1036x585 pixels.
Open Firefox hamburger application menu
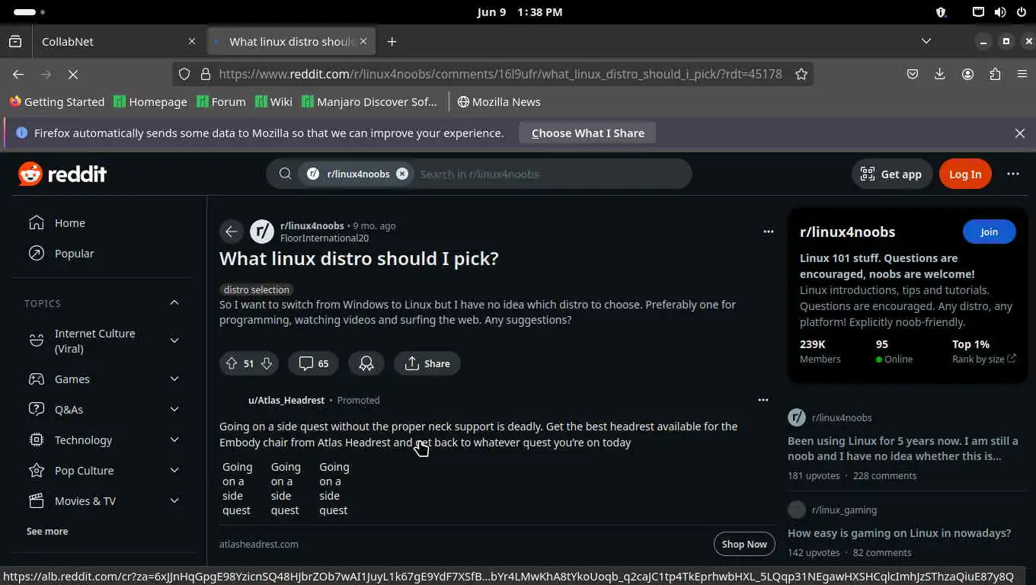(x=1022, y=74)
